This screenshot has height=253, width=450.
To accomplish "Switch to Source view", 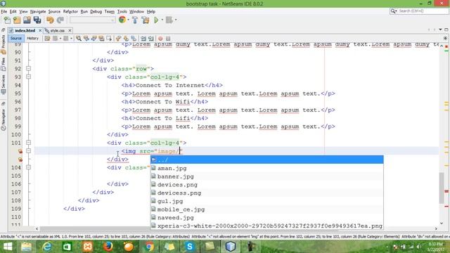I will pos(16,39).
